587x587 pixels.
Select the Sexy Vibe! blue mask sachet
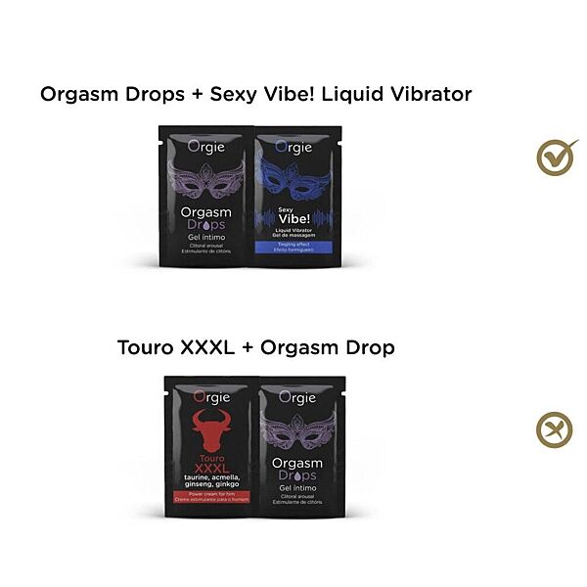click(298, 197)
